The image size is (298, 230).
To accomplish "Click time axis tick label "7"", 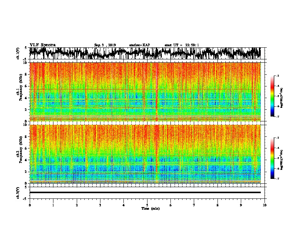I will click(194, 205).
